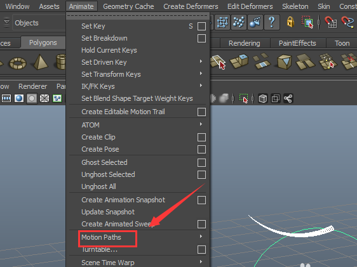Click the isolate select viewport icon

(x=243, y=98)
